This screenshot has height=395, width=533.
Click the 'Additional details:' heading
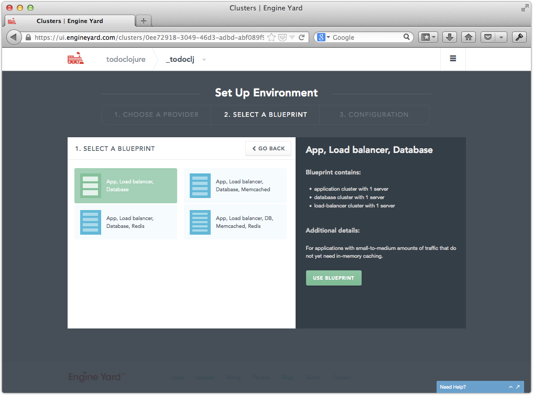[332, 231]
